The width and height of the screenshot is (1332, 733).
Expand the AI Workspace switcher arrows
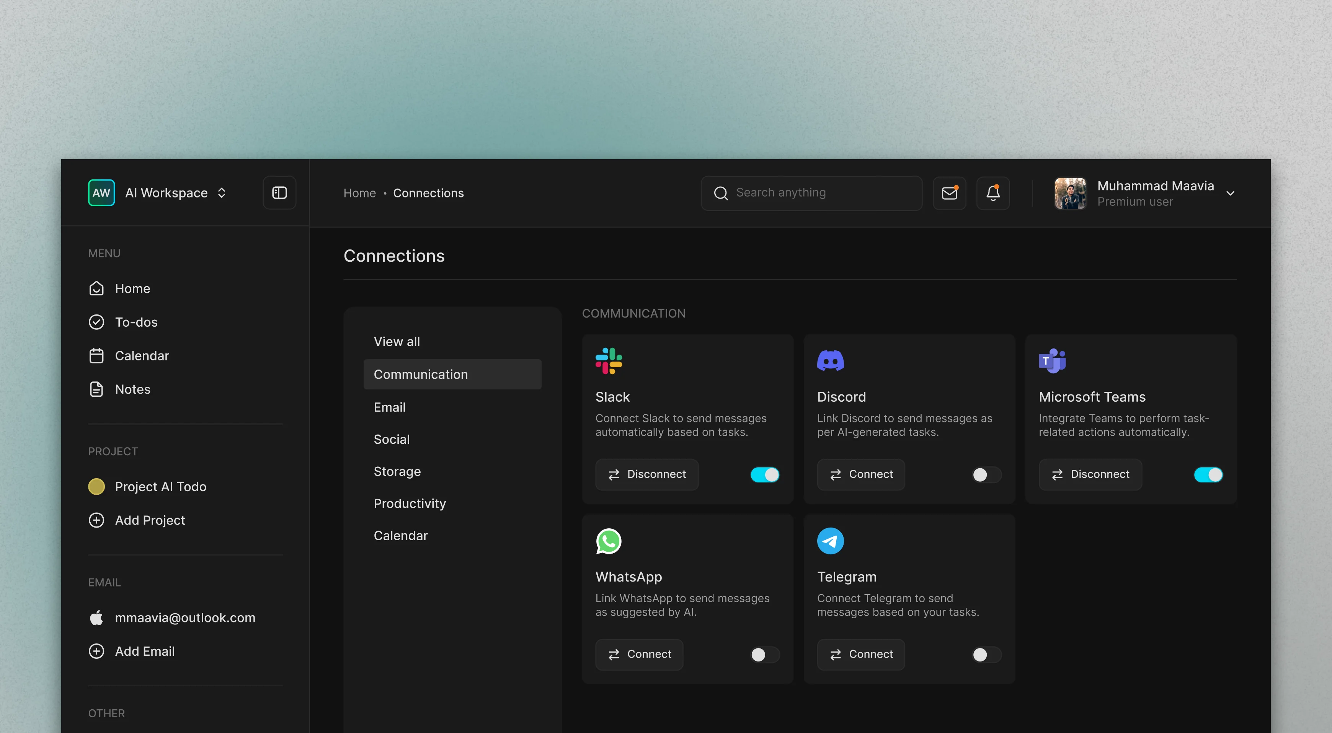point(221,193)
